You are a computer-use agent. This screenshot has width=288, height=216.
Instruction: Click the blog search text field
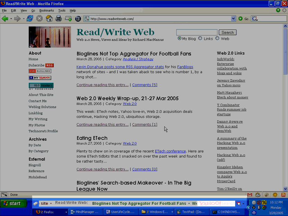(197, 32)
